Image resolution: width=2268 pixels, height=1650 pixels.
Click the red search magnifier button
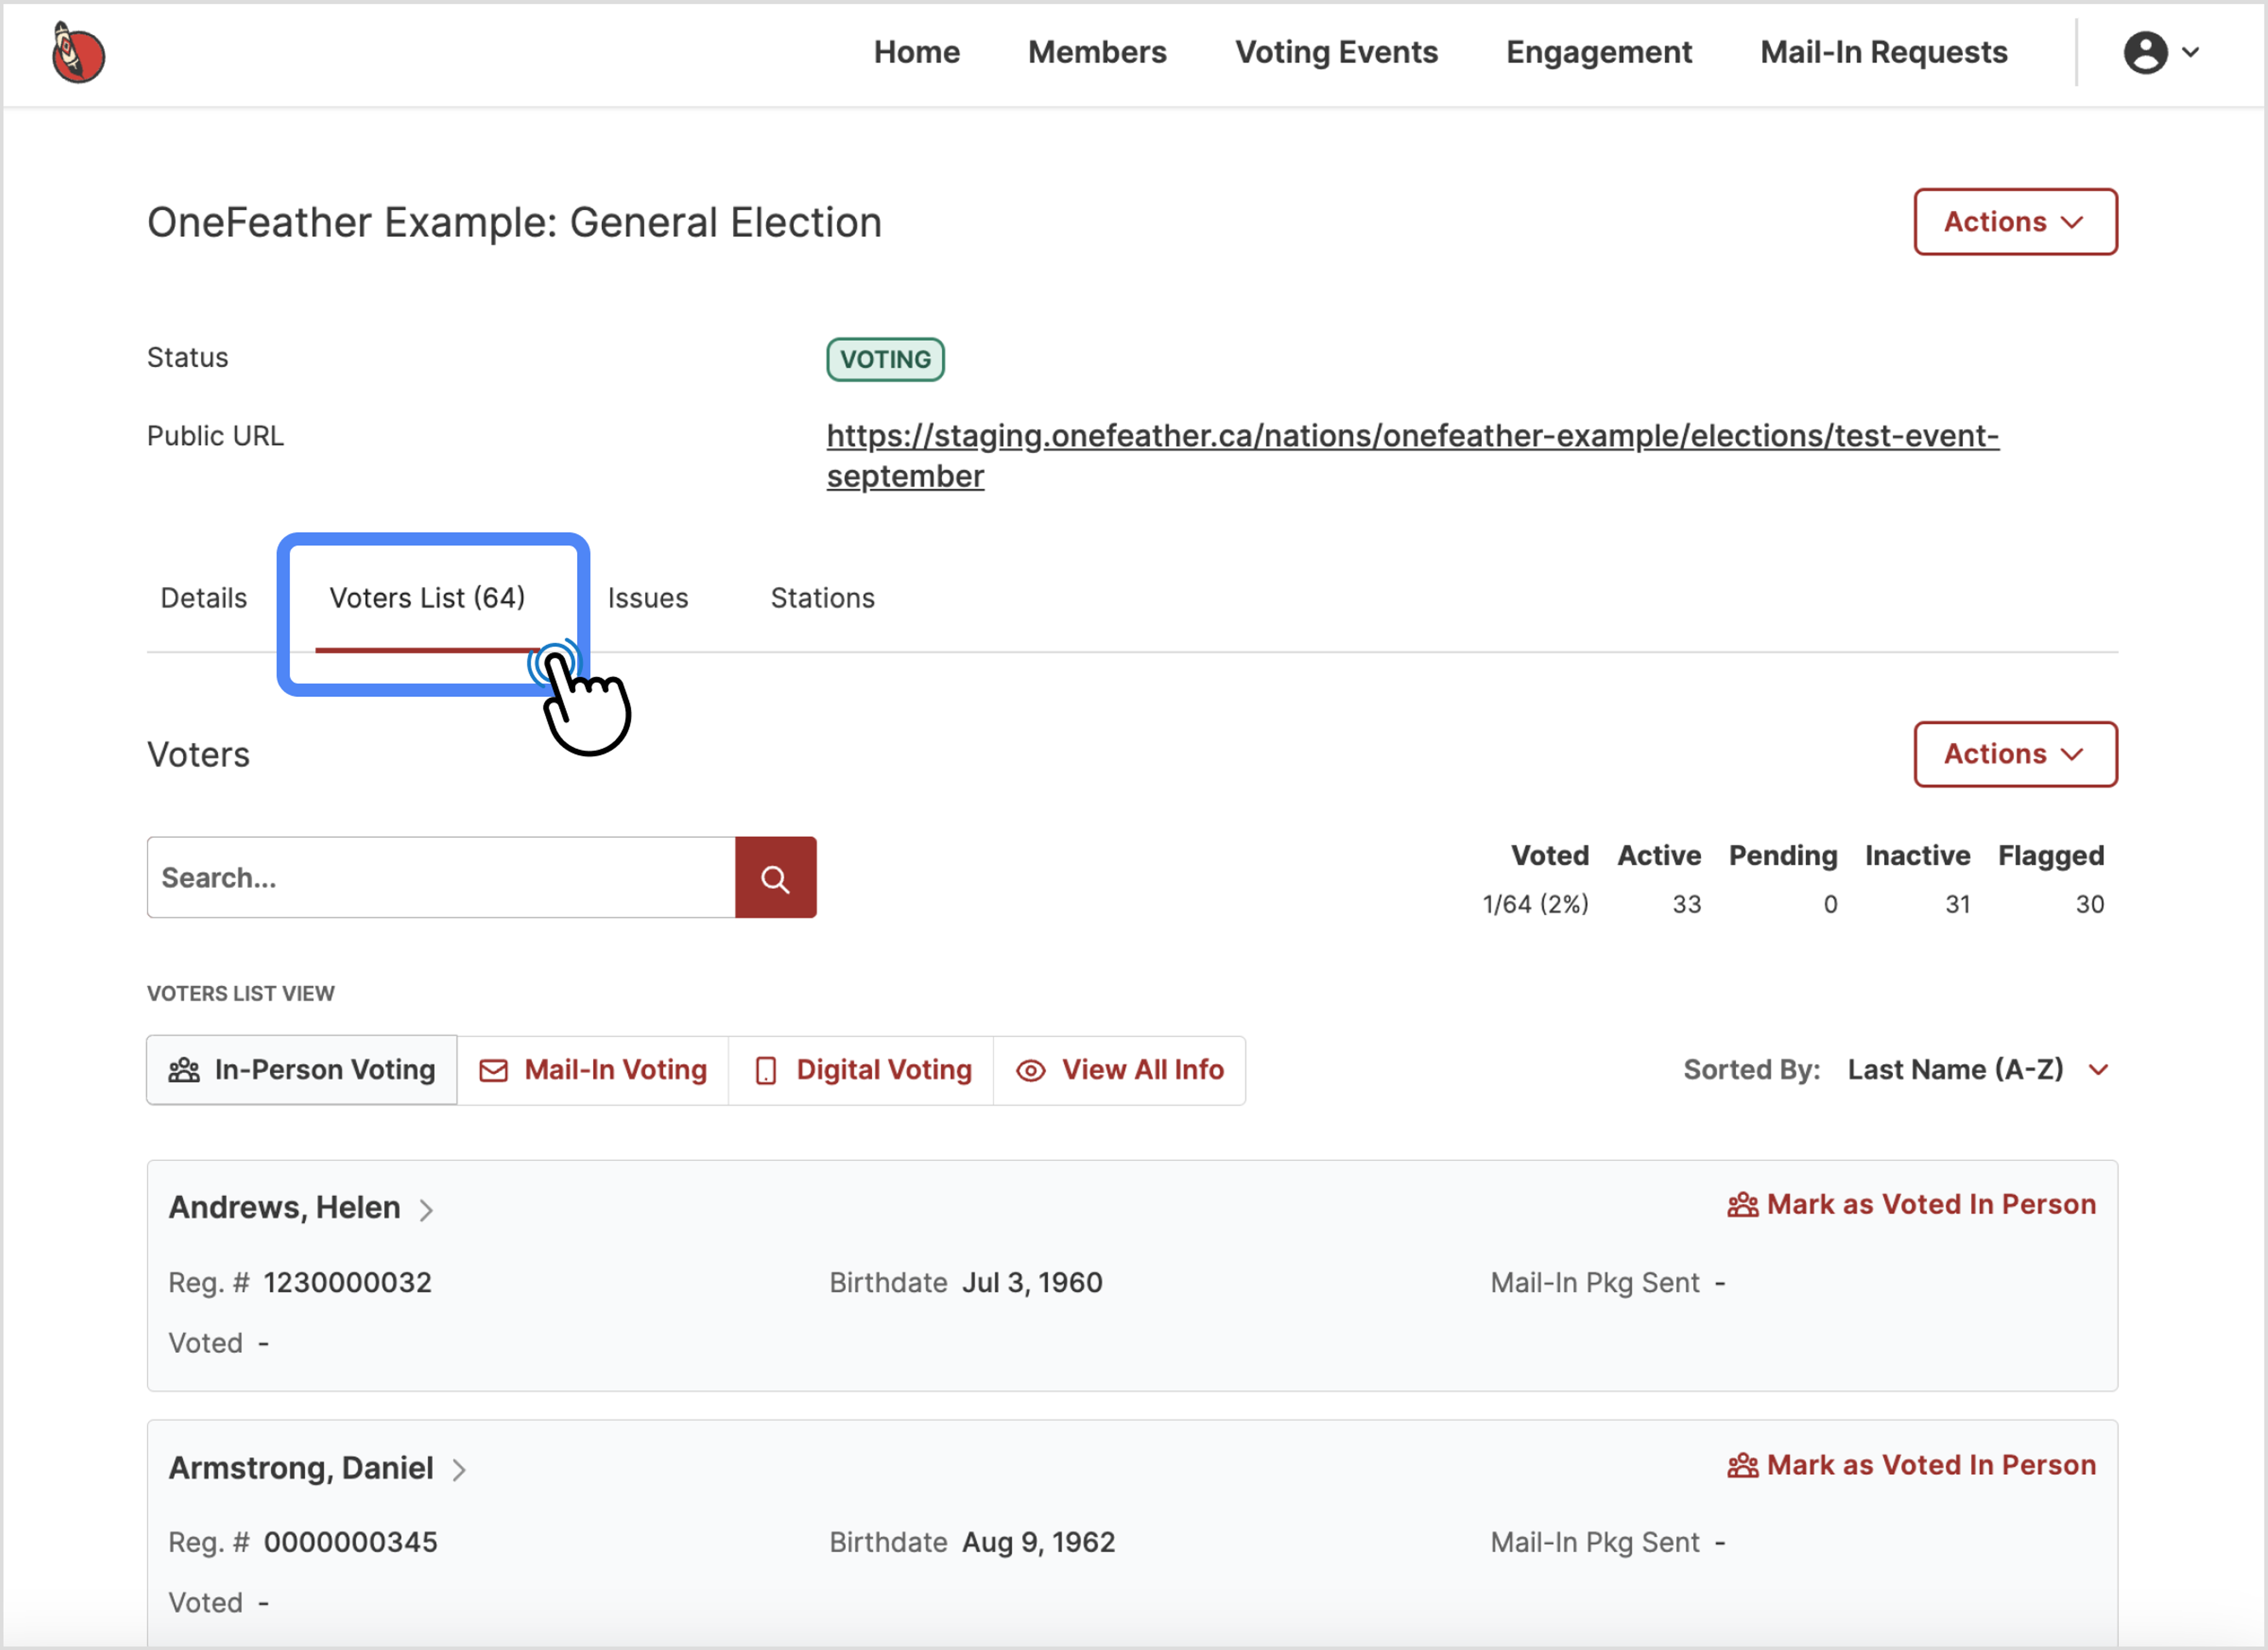pos(775,877)
